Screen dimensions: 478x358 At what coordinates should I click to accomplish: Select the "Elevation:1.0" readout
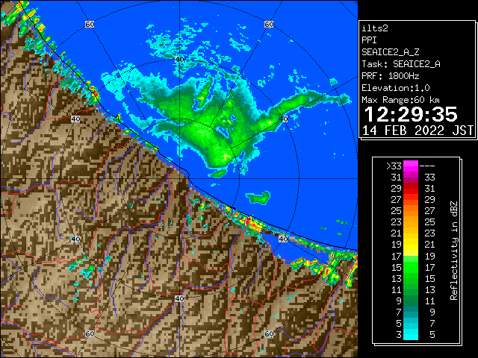396,88
